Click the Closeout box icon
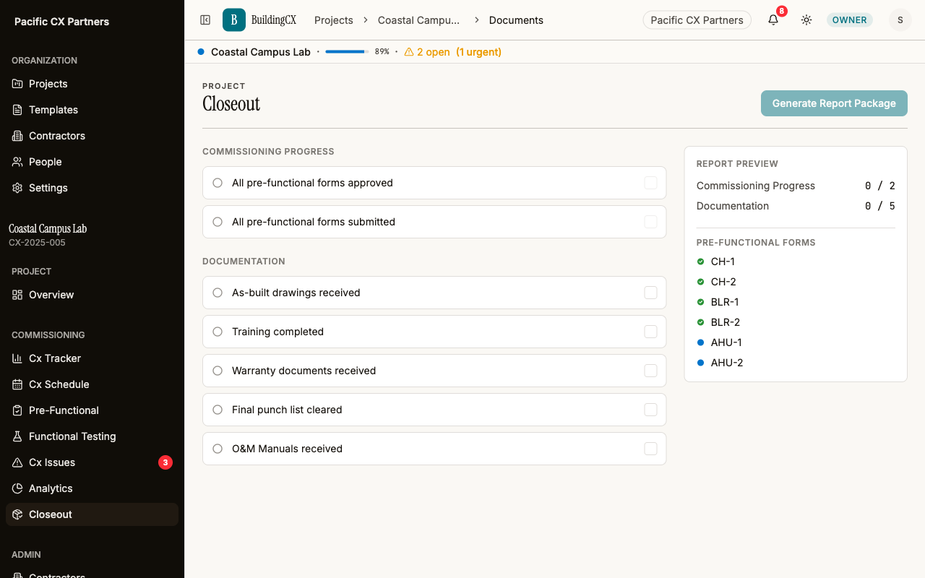The height and width of the screenshot is (578, 925). pyautogui.click(x=17, y=514)
